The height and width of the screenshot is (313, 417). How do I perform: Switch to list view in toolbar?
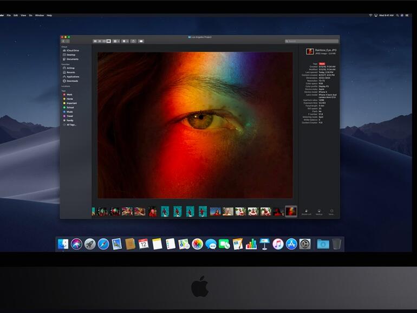click(100, 41)
